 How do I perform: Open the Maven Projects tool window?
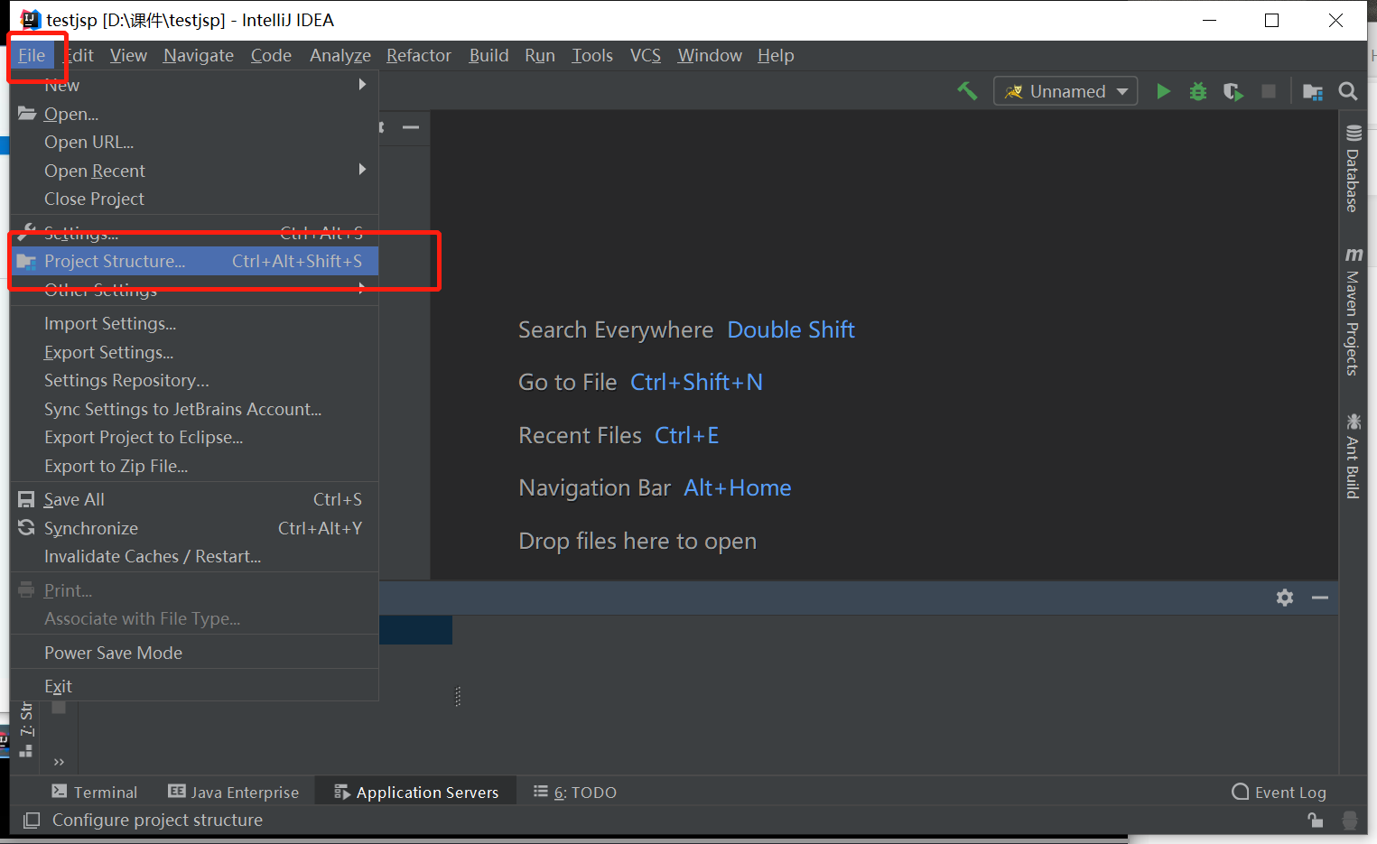pyautogui.click(x=1353, y=311)
